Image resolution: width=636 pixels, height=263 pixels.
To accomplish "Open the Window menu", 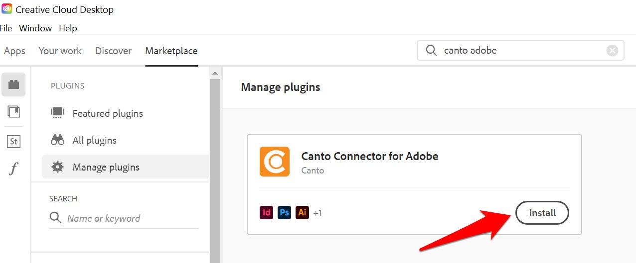I will point(35,28).
